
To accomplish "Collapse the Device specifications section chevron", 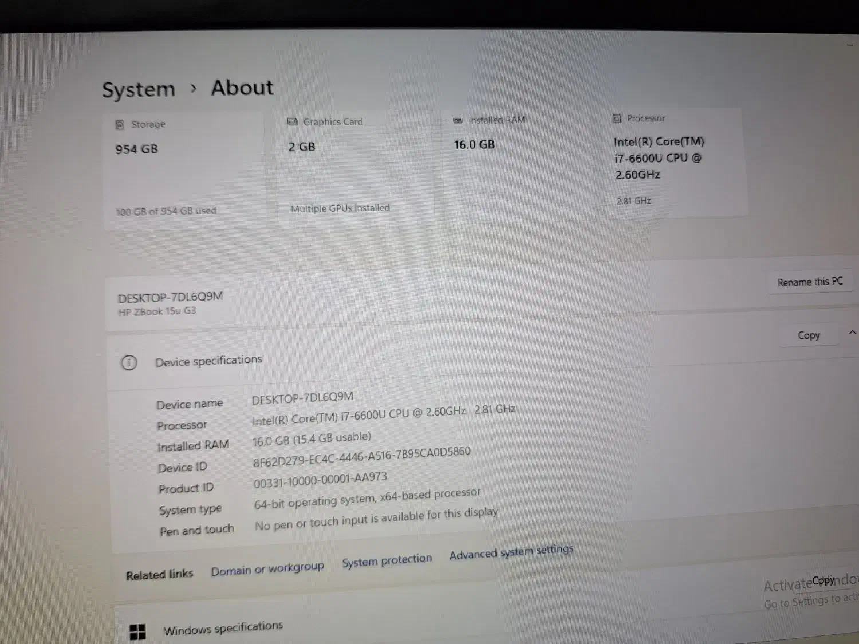I will point(852,333).
